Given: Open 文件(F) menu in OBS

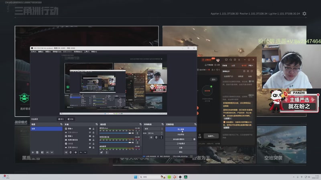Looking at the screenshot, I should (34, 52).
